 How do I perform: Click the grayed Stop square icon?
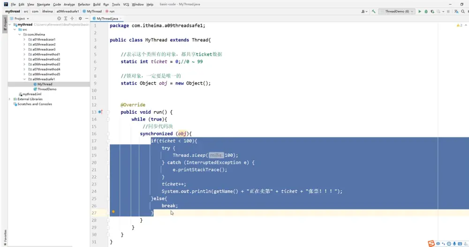pos(448,11)
